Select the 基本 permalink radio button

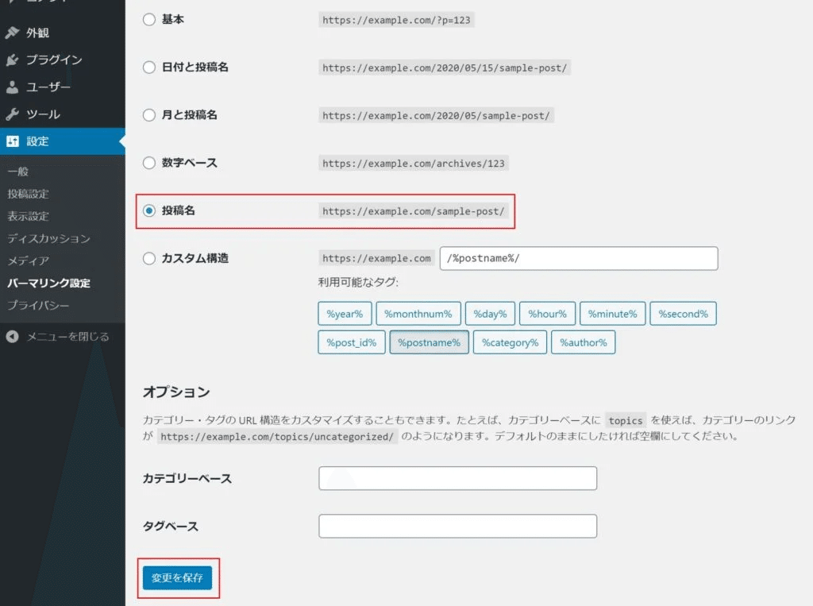148,19
